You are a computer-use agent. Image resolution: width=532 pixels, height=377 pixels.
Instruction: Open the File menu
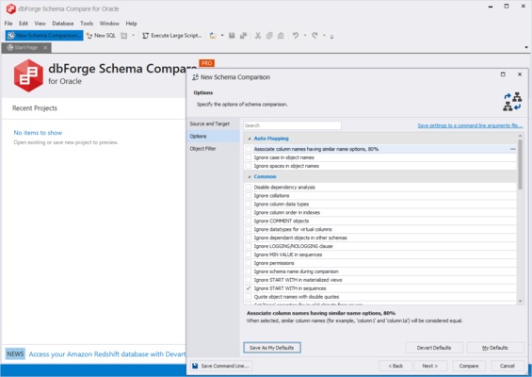[x=8, y=24]
